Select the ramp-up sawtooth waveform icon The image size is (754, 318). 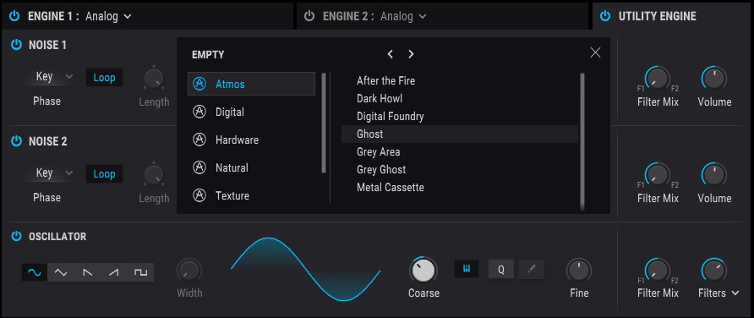coord(114,272)
